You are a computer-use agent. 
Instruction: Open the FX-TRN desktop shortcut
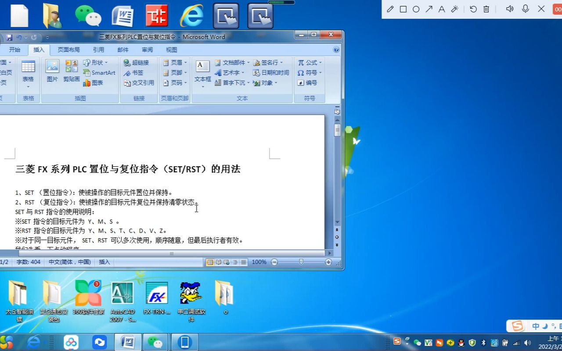[157, 299]
